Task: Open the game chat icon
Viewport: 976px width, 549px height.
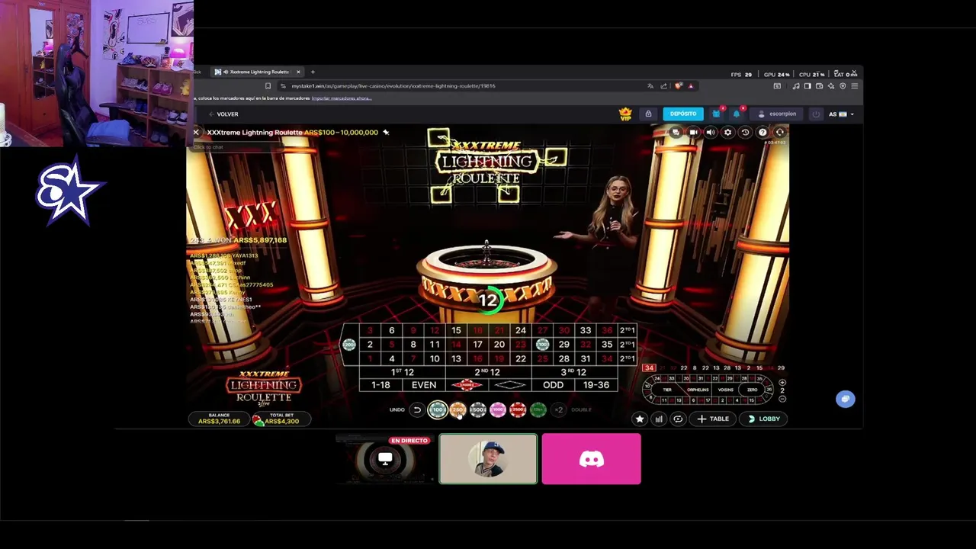Action: (x=676, y=133)
